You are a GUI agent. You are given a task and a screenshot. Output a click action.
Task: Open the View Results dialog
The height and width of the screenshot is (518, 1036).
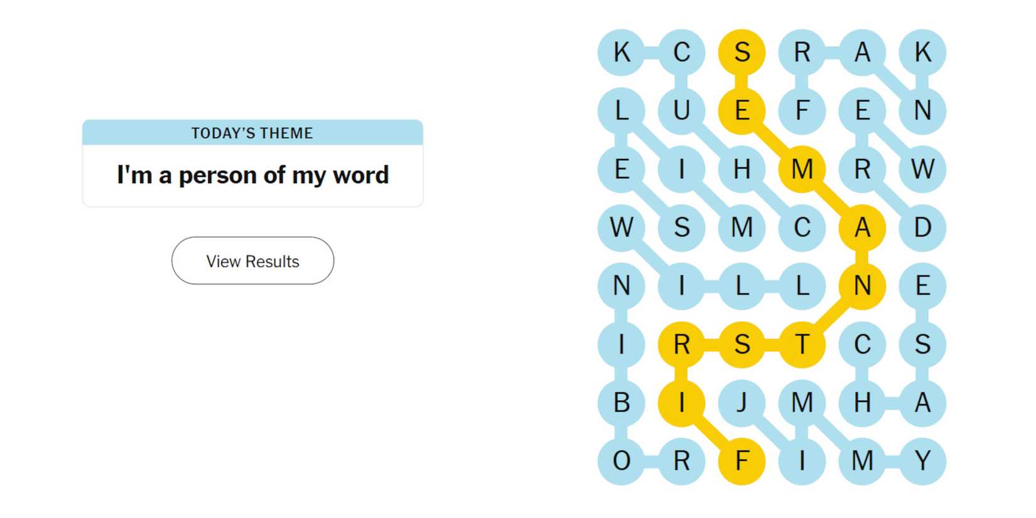252,261
